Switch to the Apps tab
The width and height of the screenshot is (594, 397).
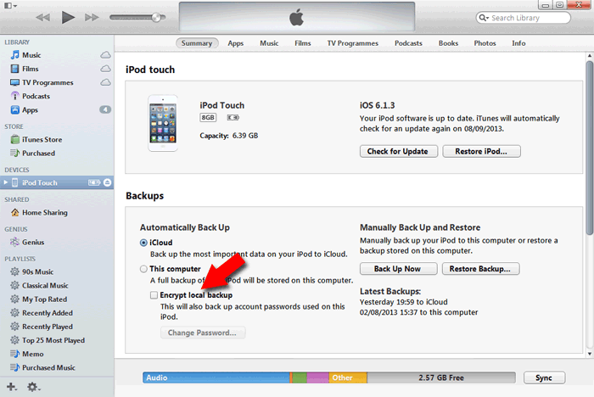click(x=235, y=42)
